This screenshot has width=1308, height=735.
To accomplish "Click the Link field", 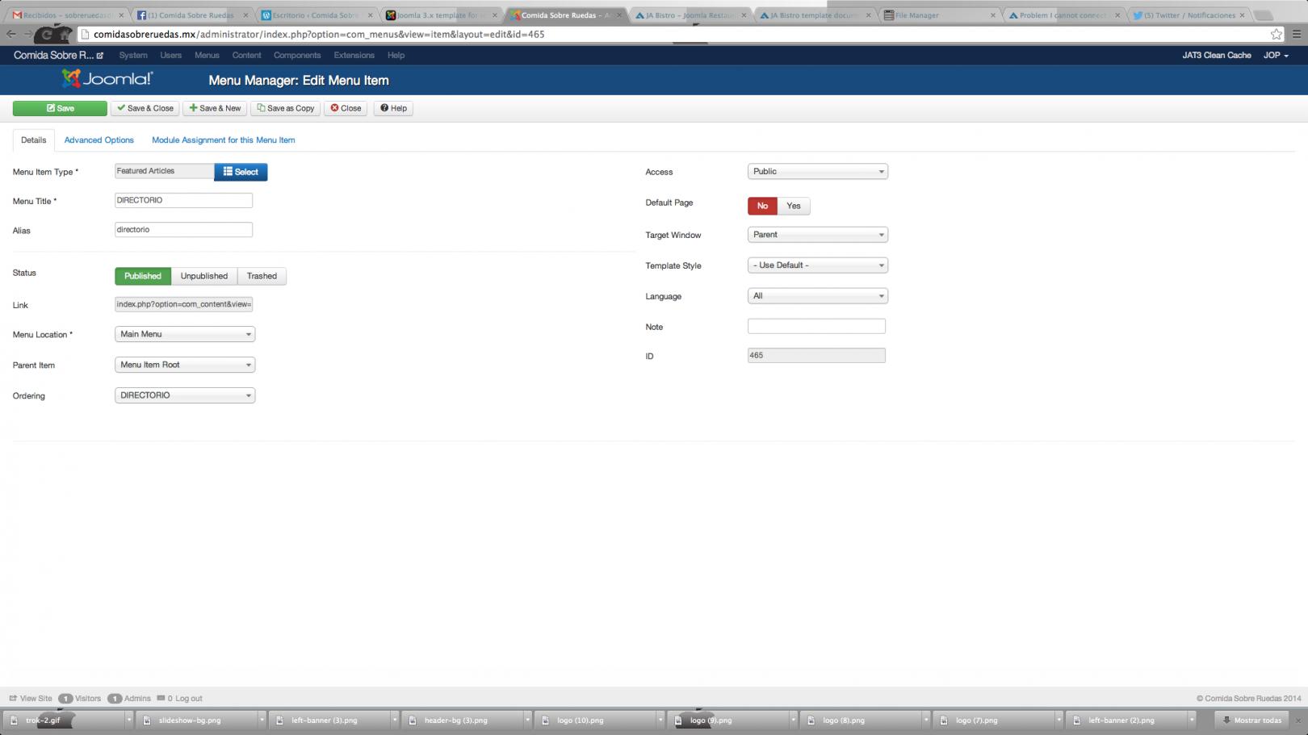I will click(x=184, y=304).
